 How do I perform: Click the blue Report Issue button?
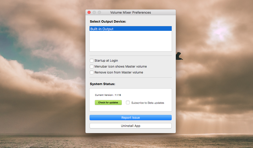click(131, 117)
